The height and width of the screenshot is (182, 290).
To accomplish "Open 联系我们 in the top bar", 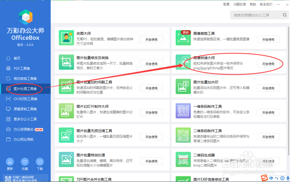I will tap(266, 4).
